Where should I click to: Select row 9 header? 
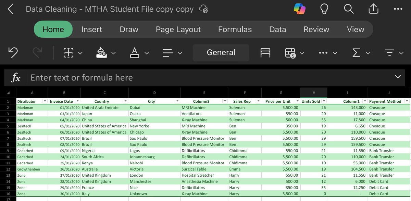[x=8, y=151]
